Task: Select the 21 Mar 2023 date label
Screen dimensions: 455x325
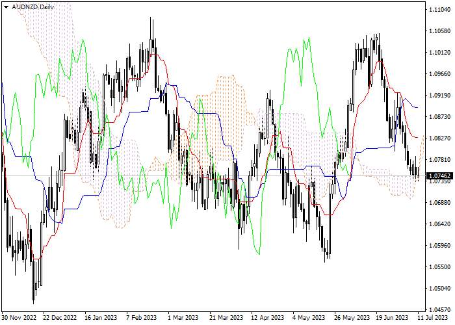Action: click(226, 317)
